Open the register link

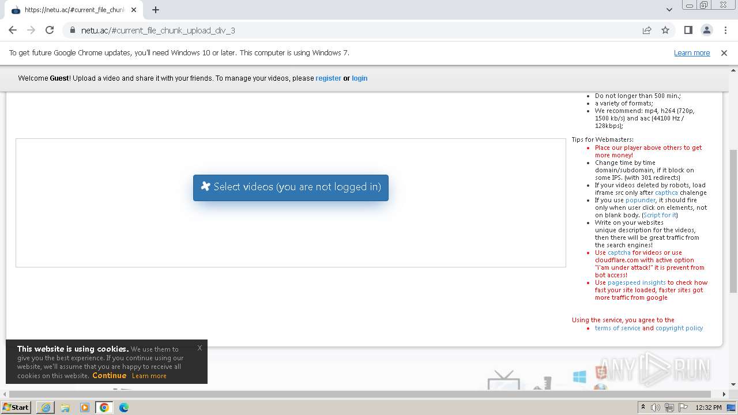point(328,78)
